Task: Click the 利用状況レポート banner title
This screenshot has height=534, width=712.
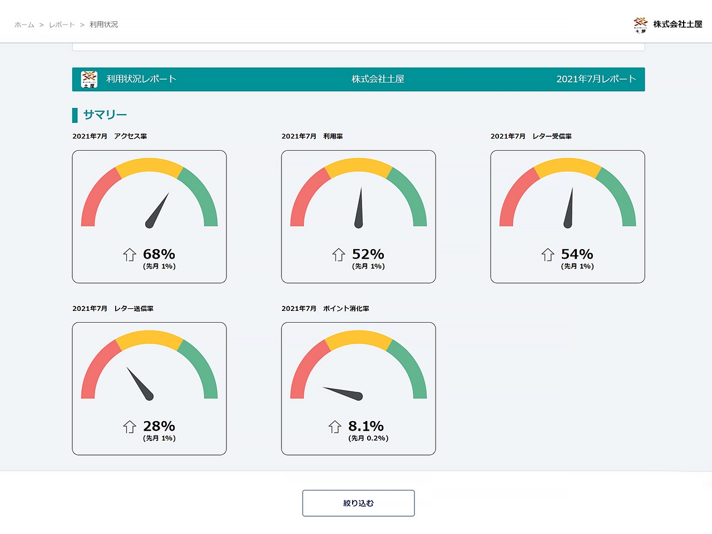Action: point(141,79)
